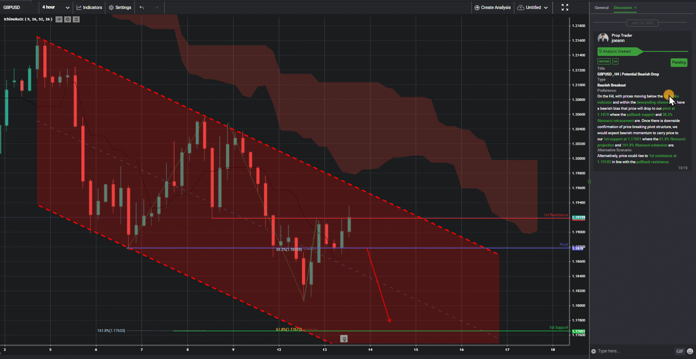Image resolution: width=696 pixels, height=359 pixels.
Task: Click the Ichimoku2c indicator name label
Action: click(28, 19)
